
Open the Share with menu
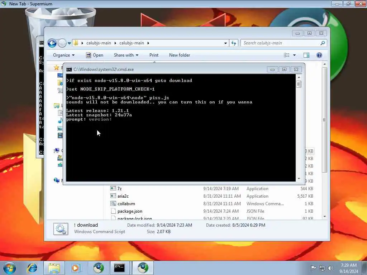(x=126, y=55)
